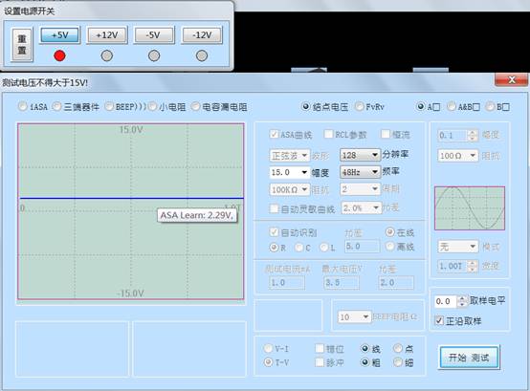Click the tolerance field showing 2.0
Image resolution: width=530 pixels, height=391 pixels.
pos(396,283)
